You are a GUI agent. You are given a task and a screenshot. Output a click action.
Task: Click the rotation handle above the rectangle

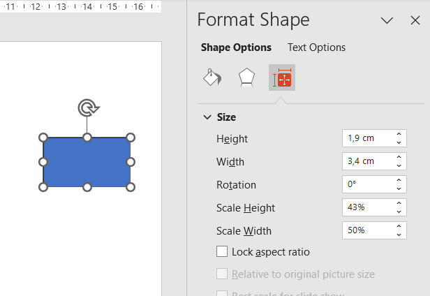[x=87, y=108]
